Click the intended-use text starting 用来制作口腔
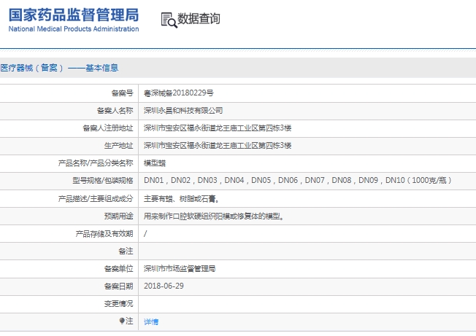Viewport: 476px width, 336px height. point(214,216)
